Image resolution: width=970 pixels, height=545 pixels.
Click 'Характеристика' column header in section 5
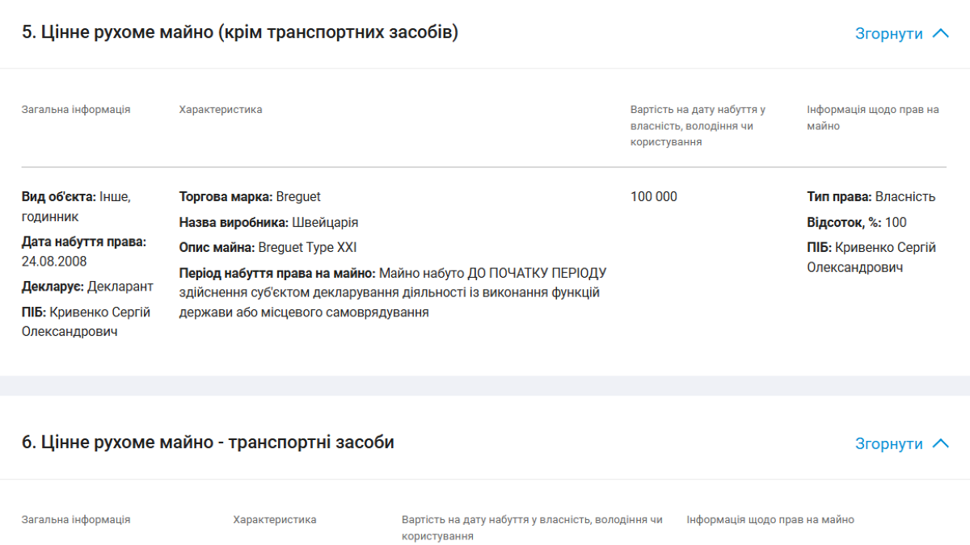point(221,110)
